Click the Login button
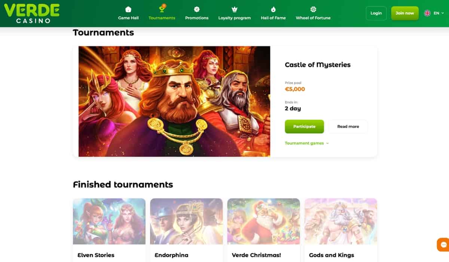 tap(376, 13)
